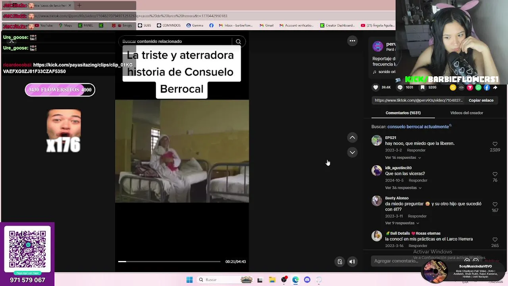The width and height of the screenshot is (508, 286).
Task: Click Beety Alonso's profile avatar
Action: 377,201
